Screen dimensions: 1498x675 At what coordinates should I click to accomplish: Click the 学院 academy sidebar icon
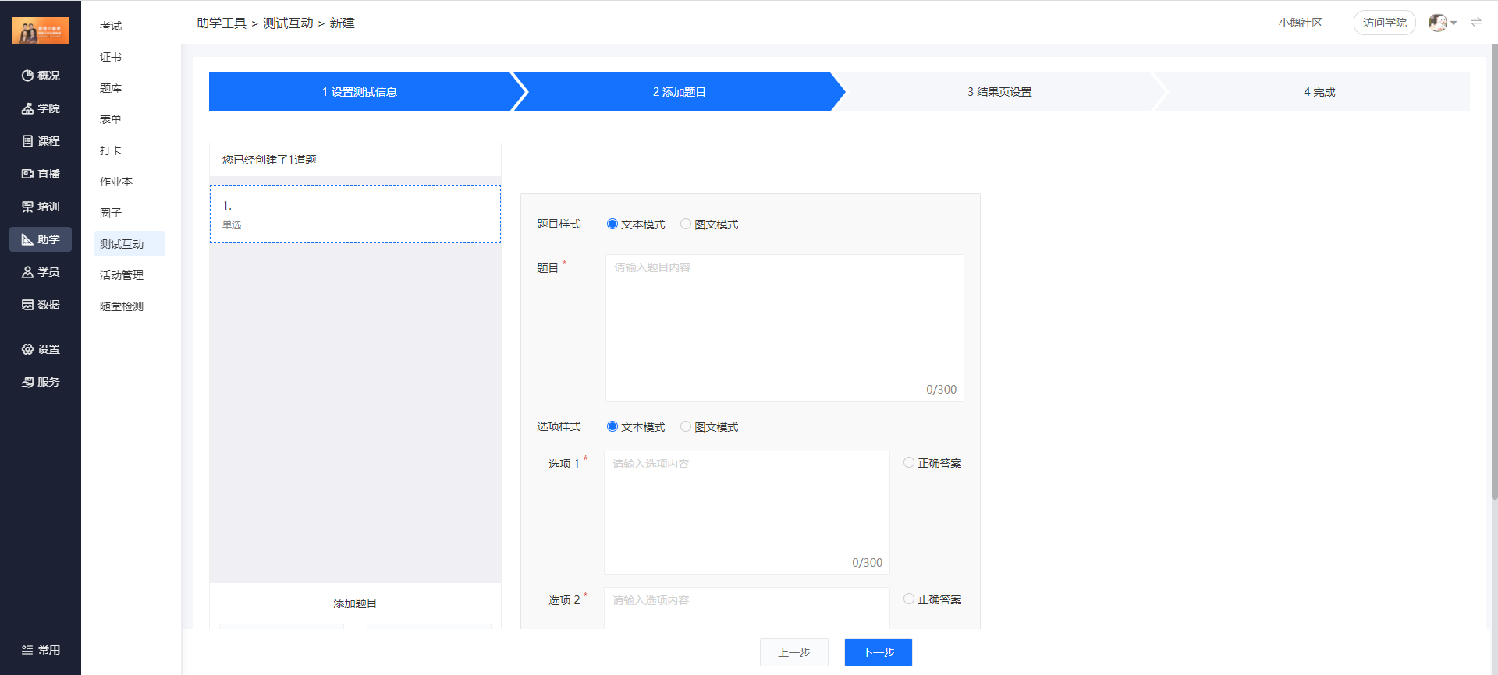pos(28,108)
